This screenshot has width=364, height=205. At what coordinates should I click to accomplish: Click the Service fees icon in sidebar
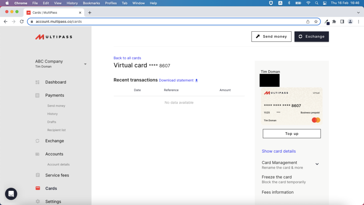pyautogui.click(x=38, y=175)
